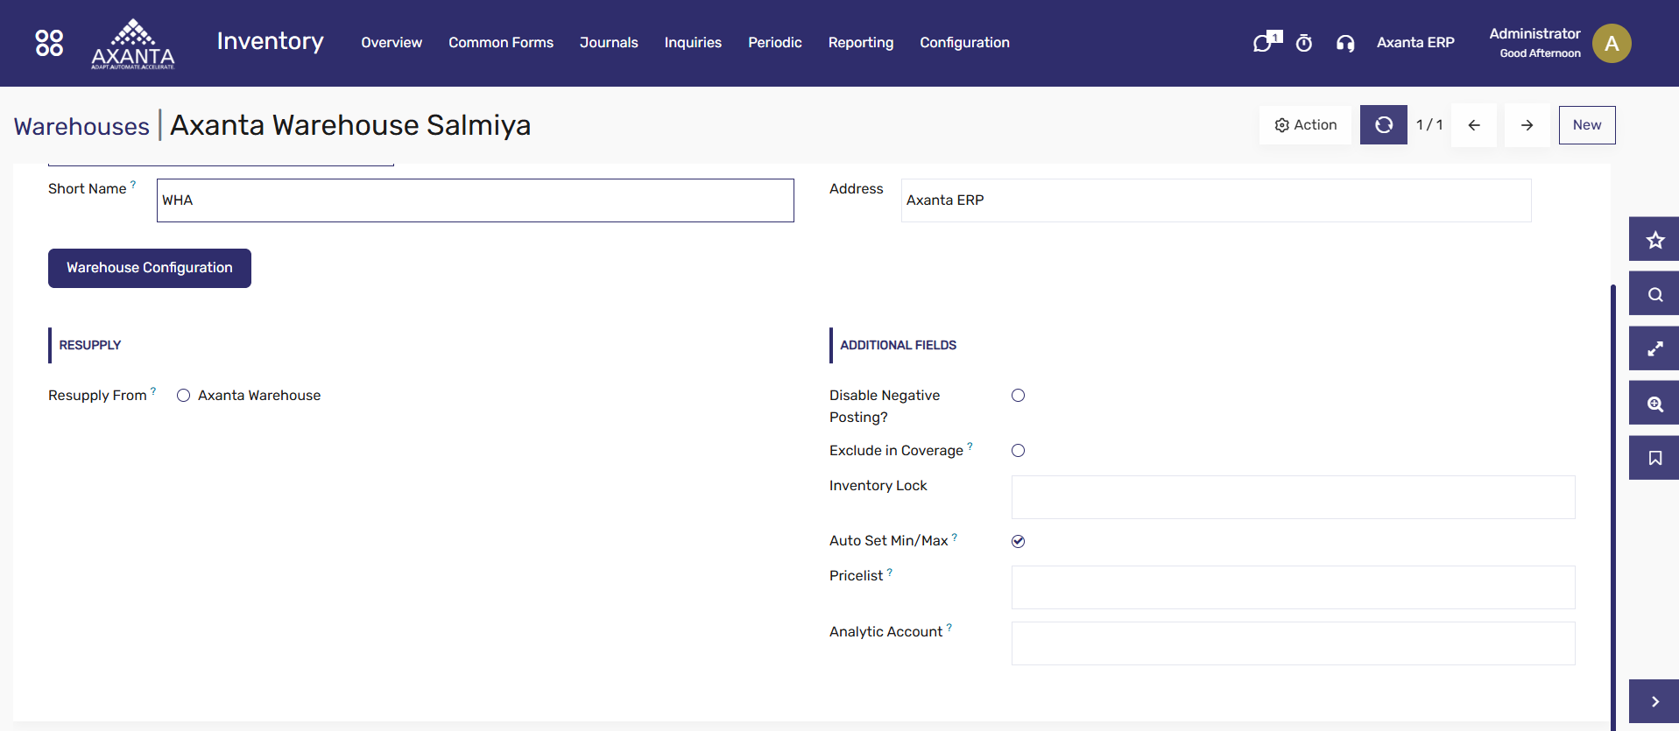Open the Administrator avatar menu
Screen dimensions: 1679x731
pos(1612,43)
